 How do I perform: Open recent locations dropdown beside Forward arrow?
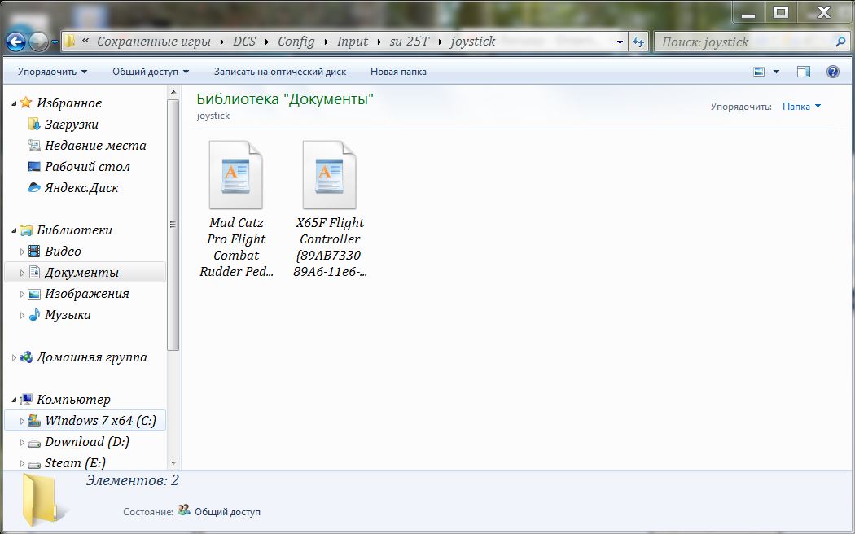click(x=55, y=42)
